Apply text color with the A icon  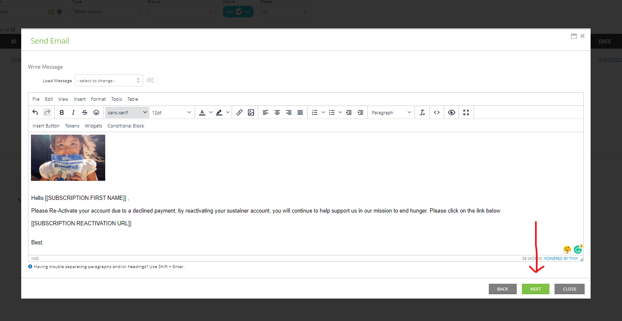(x=202, y=113)
